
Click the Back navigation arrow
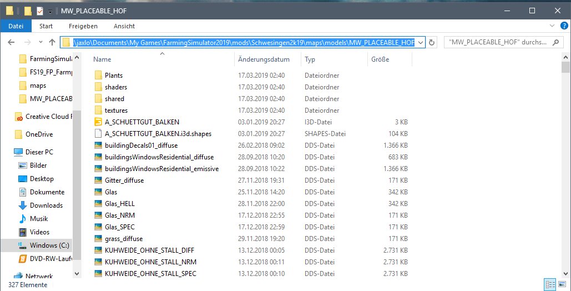pos(12,43)
